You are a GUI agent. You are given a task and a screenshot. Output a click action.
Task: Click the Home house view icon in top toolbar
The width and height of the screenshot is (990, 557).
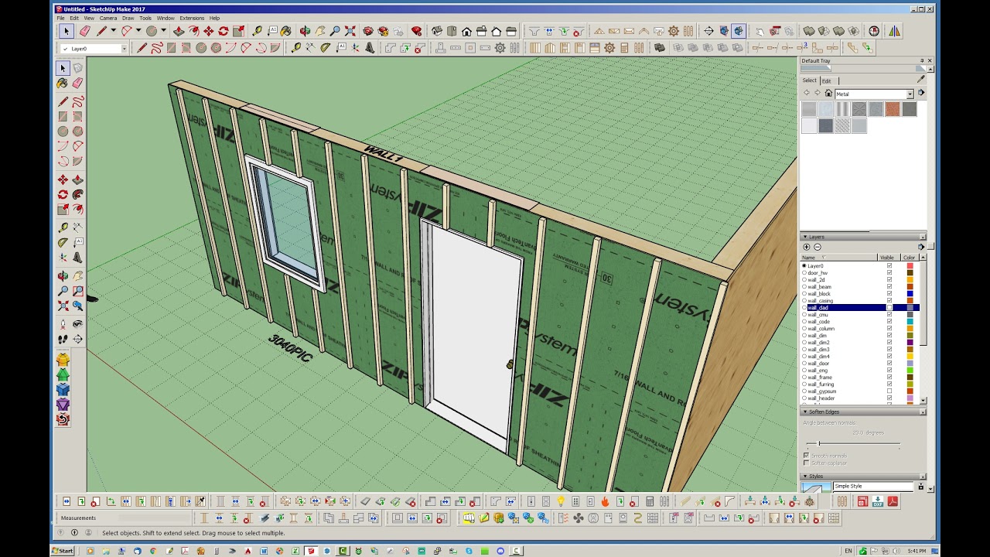pyautogui.click(x=466, y=31)
